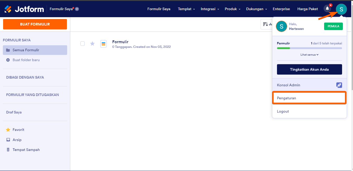Click the S profile avatar in the header
Screen dimensions: 353x171
[341, 9]
